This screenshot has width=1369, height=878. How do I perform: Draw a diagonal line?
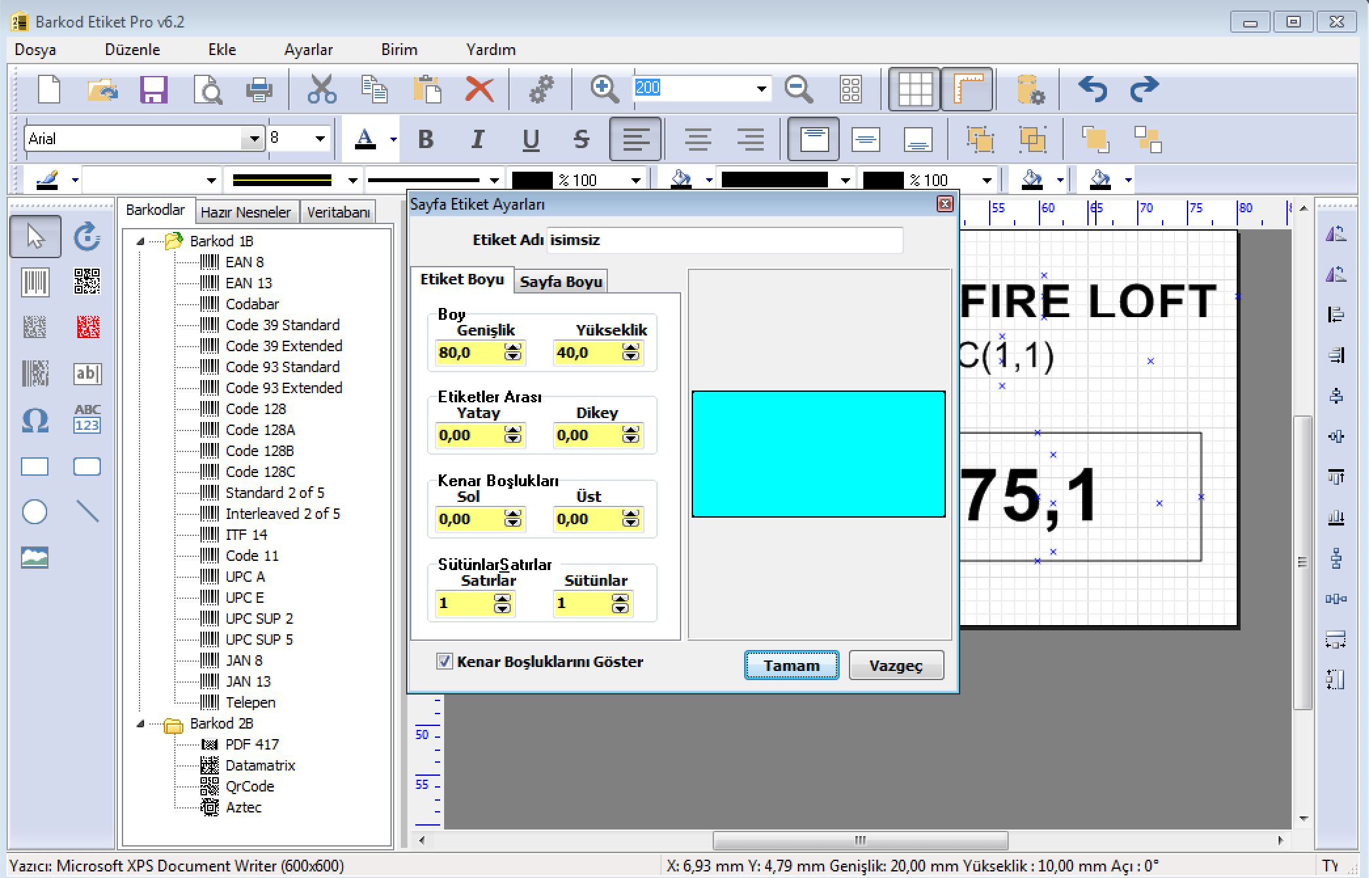(x=87, y=511)
